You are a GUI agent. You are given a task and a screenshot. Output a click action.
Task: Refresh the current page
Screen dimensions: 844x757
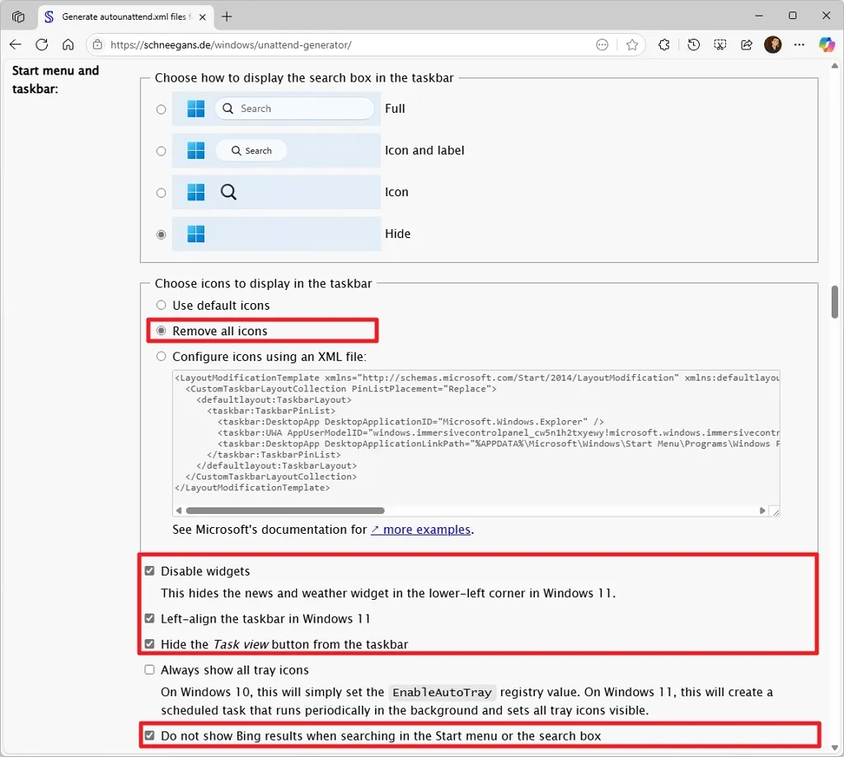tap(41, 44)
